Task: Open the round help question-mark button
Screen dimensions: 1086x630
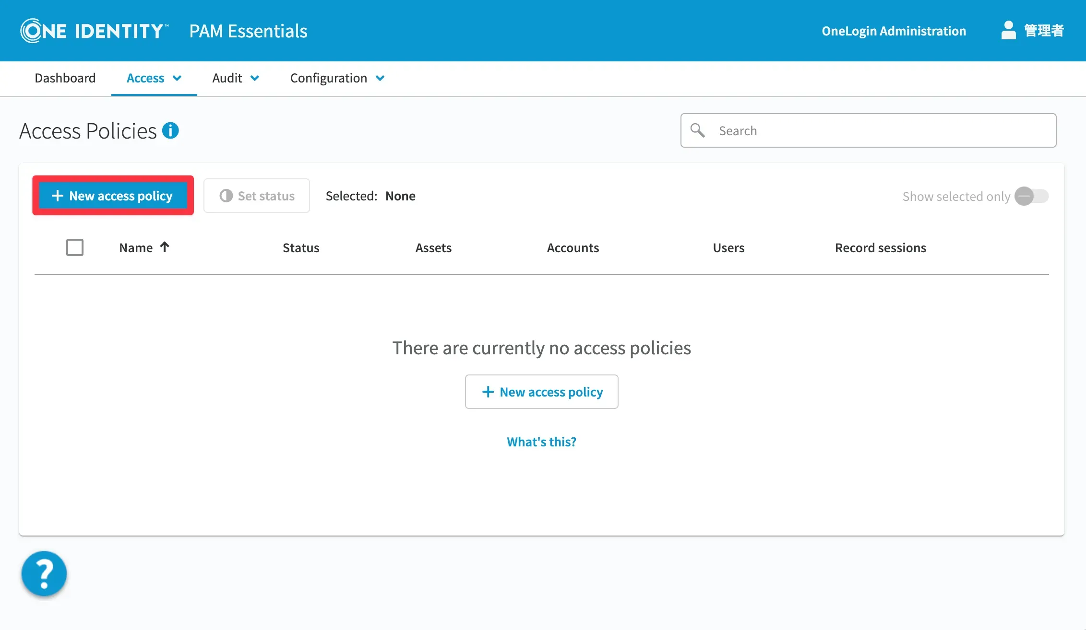Action: [x=44, y=573]
